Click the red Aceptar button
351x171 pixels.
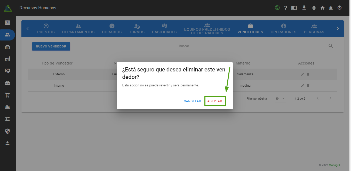click(x=215, y=101)
